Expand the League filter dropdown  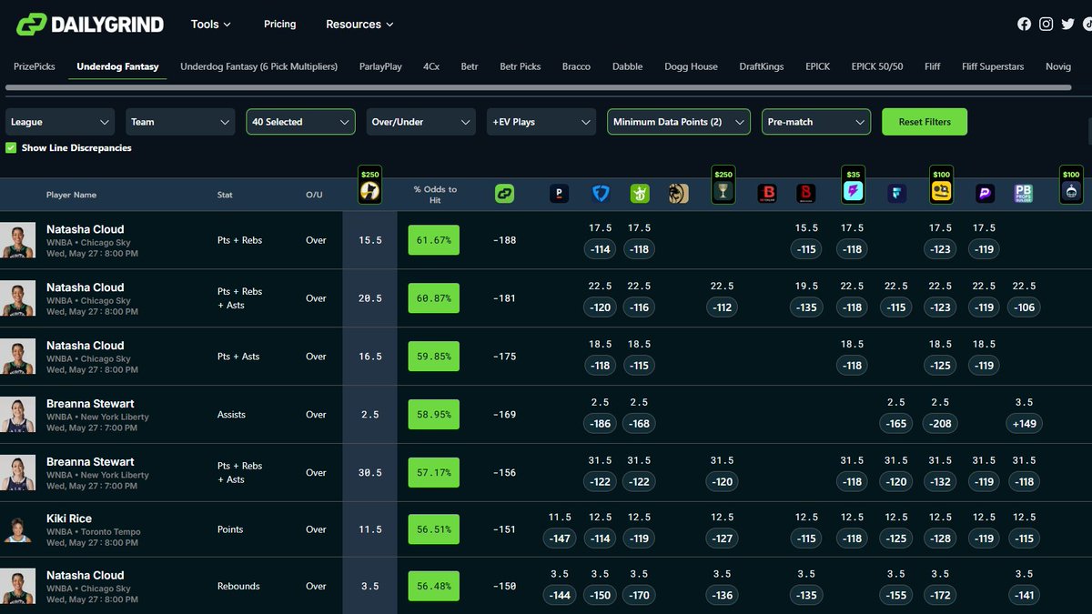click(60, 122)
